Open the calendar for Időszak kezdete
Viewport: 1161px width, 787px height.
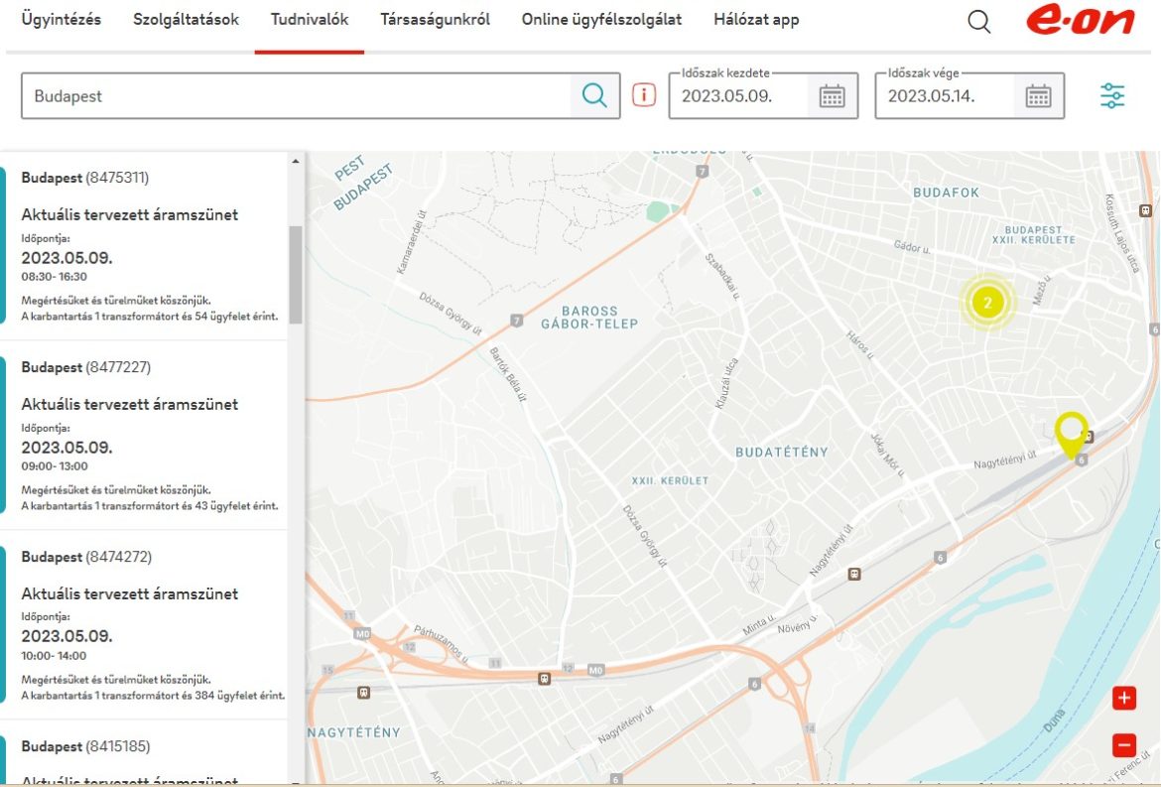tap(832, 96)
